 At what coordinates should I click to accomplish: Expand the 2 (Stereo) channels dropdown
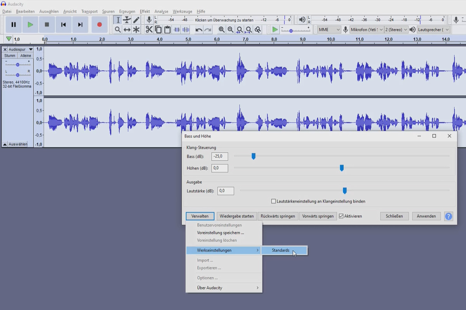coord(396,29)
